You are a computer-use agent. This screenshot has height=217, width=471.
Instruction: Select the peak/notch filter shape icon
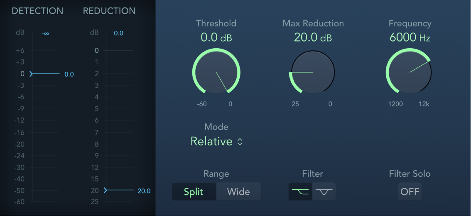coord(324,192)
